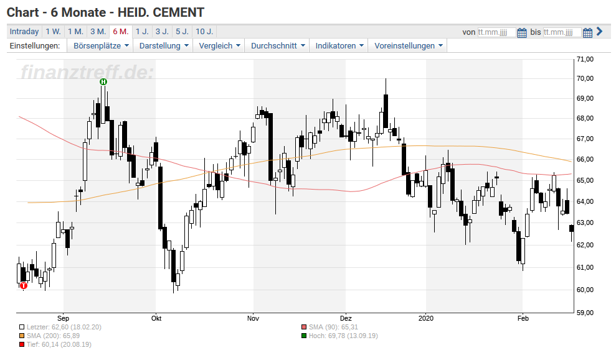Viewport: 616px width, 358px height.
Task: Click the red T low marker on chart
Action: [24, 285]
